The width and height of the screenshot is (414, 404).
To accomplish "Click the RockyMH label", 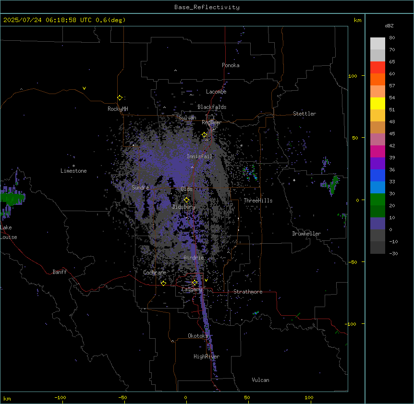I will click(118, 109).
